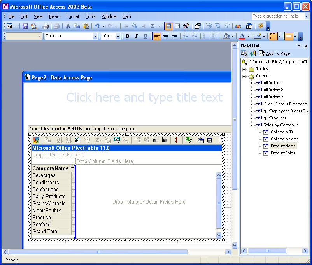Click the title text placeholder heading
Viewport: 312px width, 265px height.
pyautogui.click(x=144, y=97)
